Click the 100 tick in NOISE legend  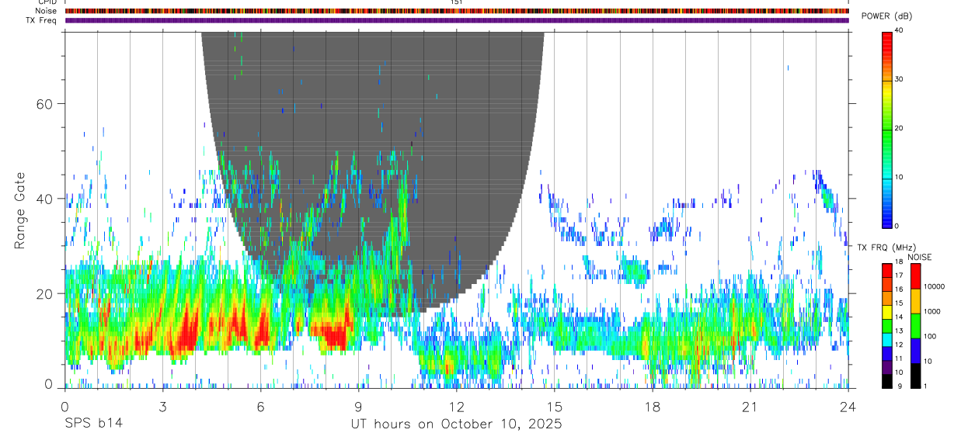[x=930, y=336]
